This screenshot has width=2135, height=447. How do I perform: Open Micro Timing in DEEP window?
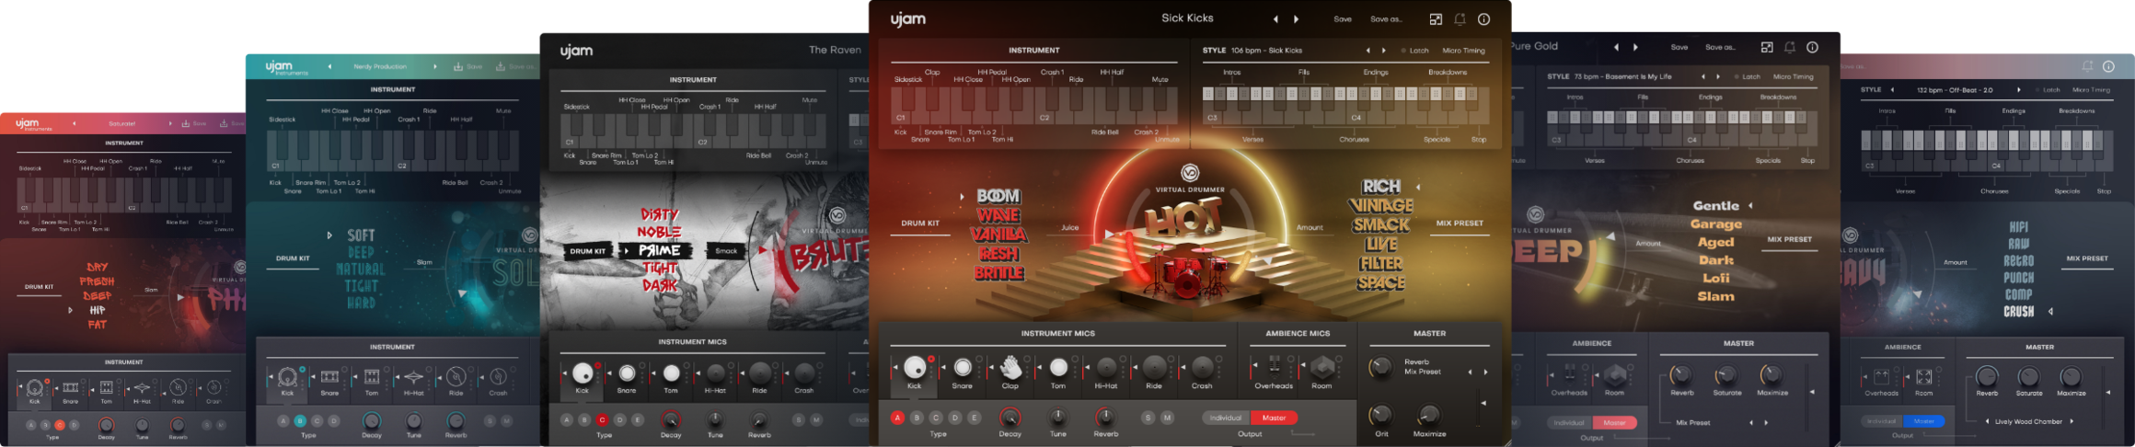coord(1793,77)
